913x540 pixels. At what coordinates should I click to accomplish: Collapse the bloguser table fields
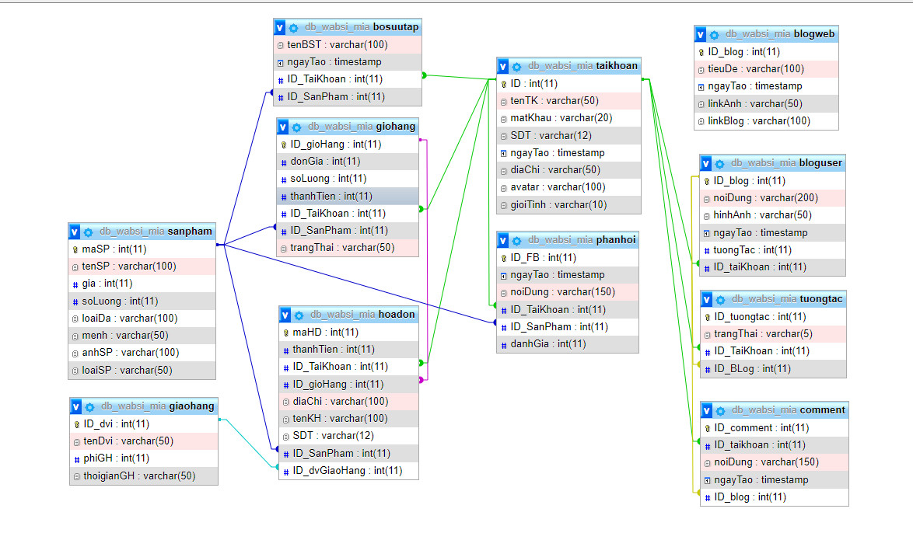click(x=705, y=163)
